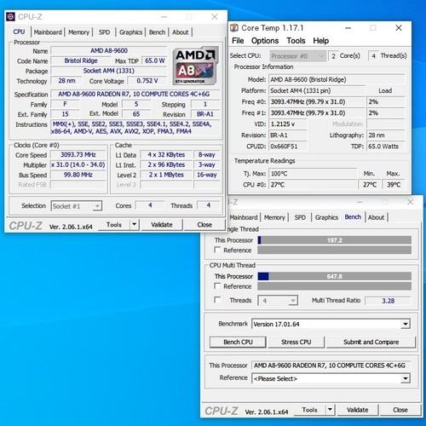The width and height of the screenshot is (426, 426).
Task: Toggle the Threads checkbox in Bench tab
Action: click(x=217, y=300)
